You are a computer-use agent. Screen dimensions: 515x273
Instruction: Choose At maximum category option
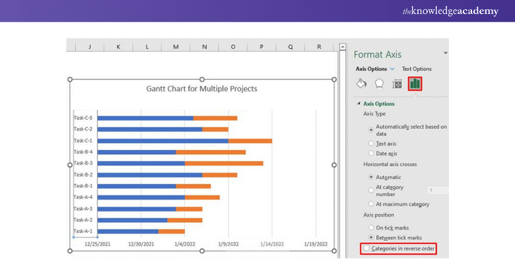pos(371,204)
